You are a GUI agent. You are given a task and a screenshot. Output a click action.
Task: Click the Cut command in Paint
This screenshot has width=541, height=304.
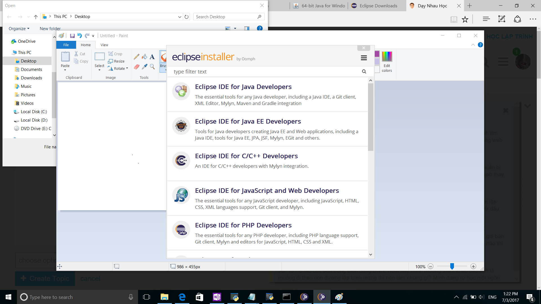click(x=80, y=54)
